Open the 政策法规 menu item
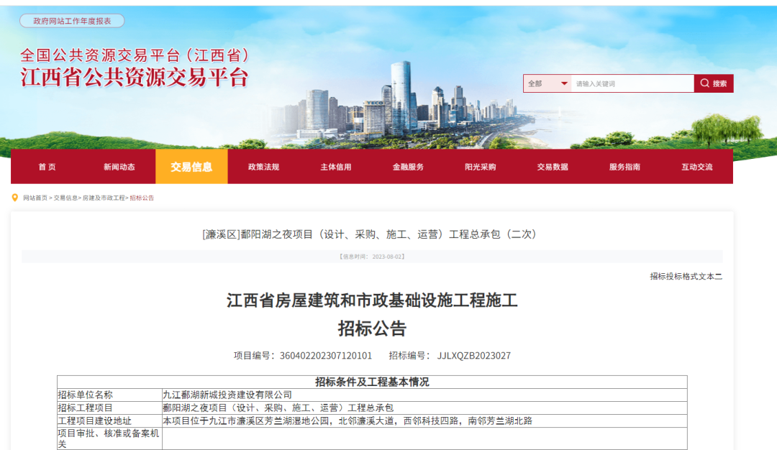 tap(263, 167)
